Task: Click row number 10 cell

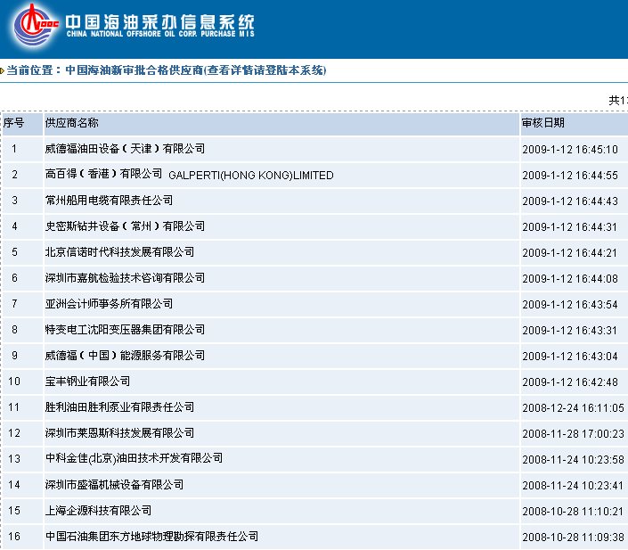Action: 23,382
